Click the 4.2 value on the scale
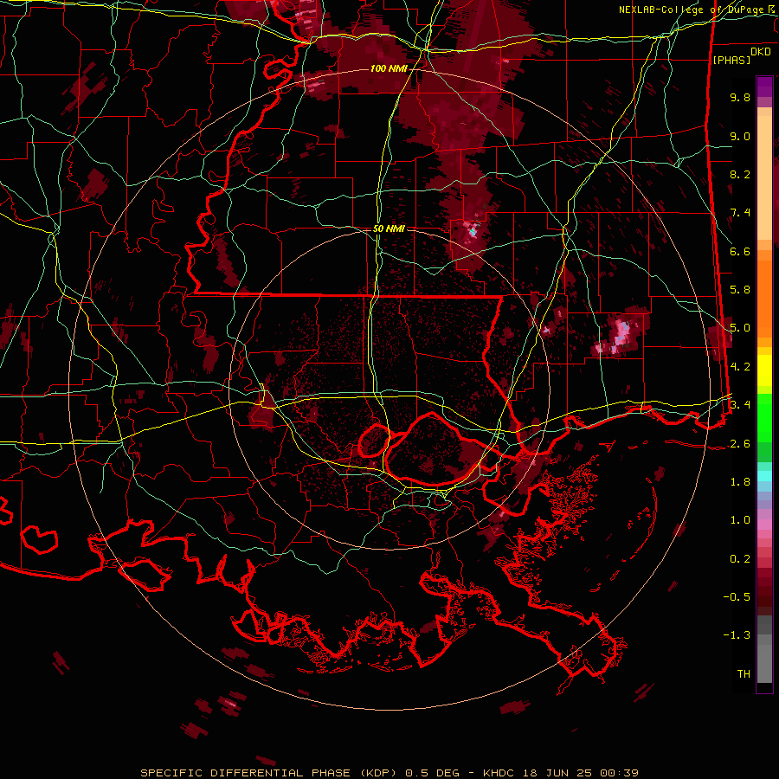The width and height of the screenshot is (779, 779). pyautogui.click(x=740, y=367)
